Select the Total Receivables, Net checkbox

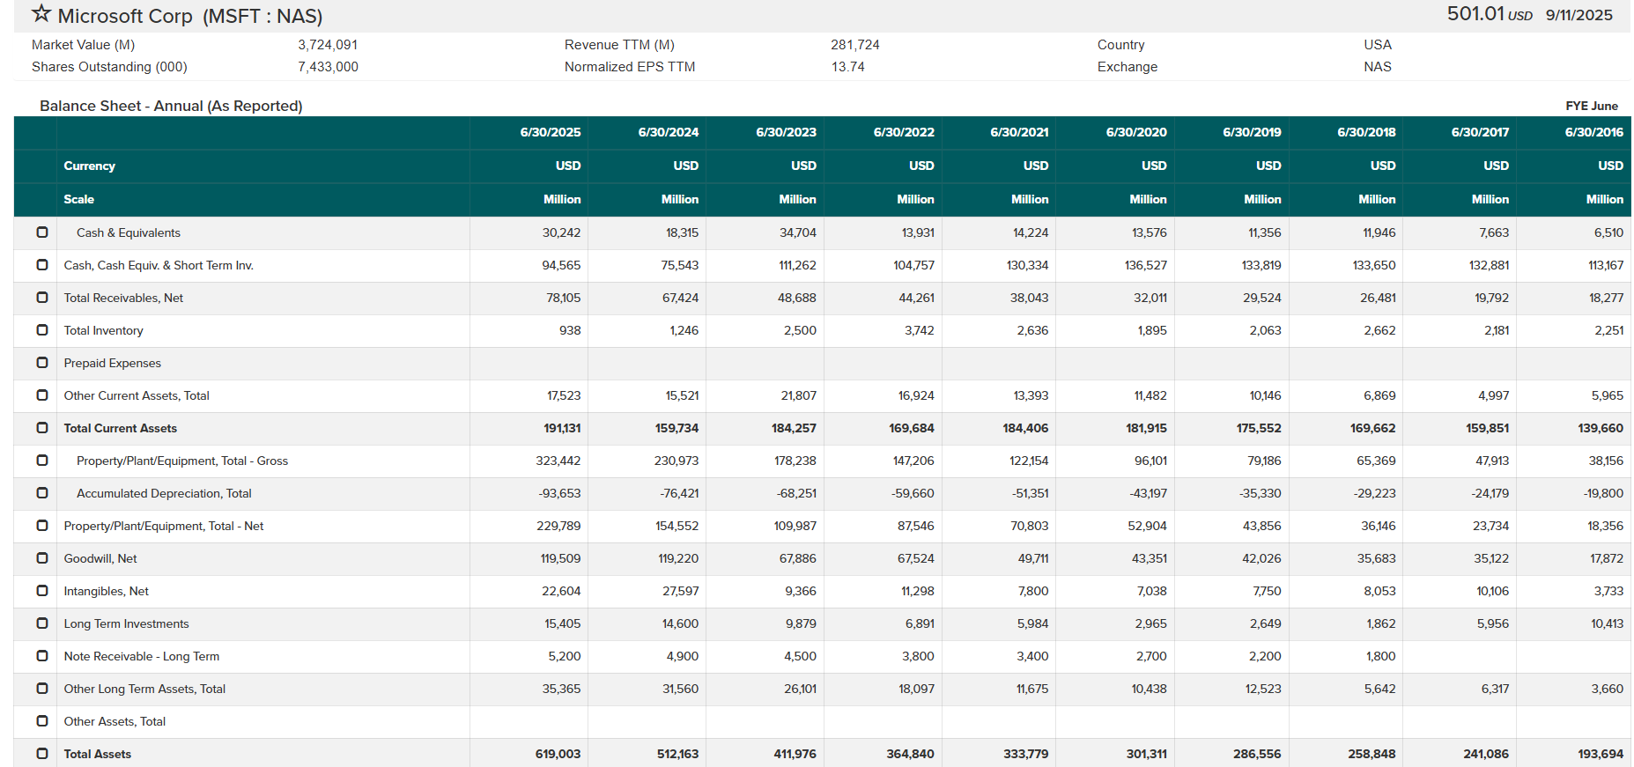tap(42, 298)
